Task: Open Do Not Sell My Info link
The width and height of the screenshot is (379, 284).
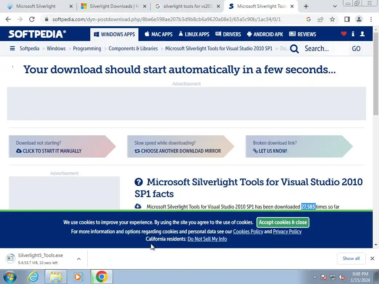Action: [207, 239]
